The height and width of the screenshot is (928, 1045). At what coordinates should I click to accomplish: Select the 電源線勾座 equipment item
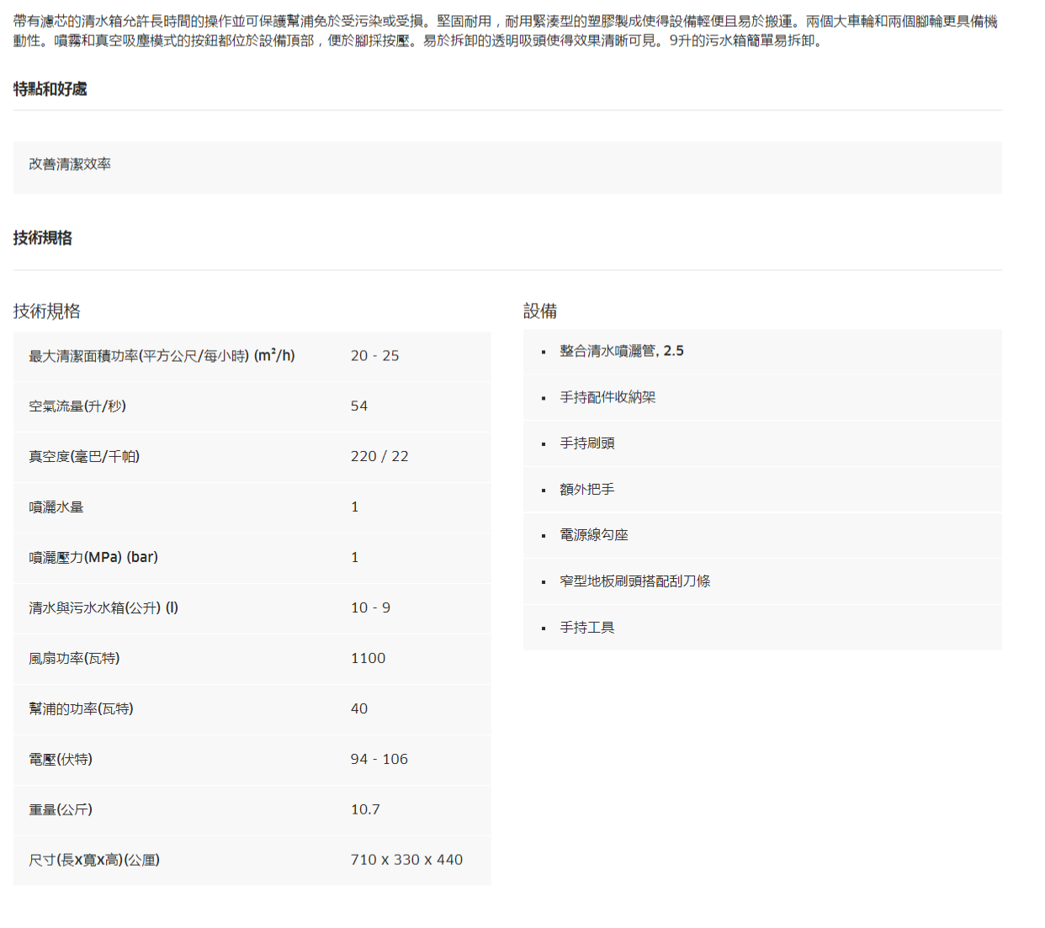(x=594, y=535)
